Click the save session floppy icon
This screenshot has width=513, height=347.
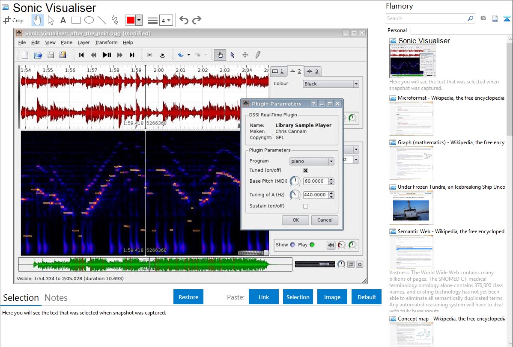click(51, 55)
